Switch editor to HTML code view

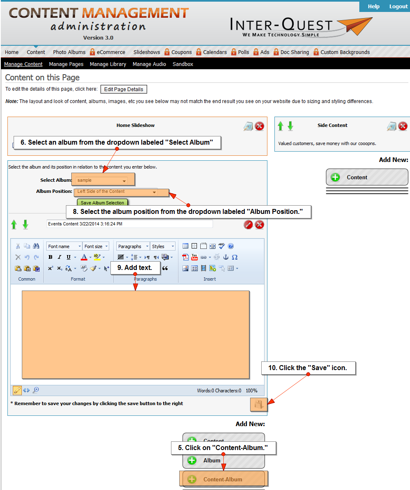click(x=26, y=390)
